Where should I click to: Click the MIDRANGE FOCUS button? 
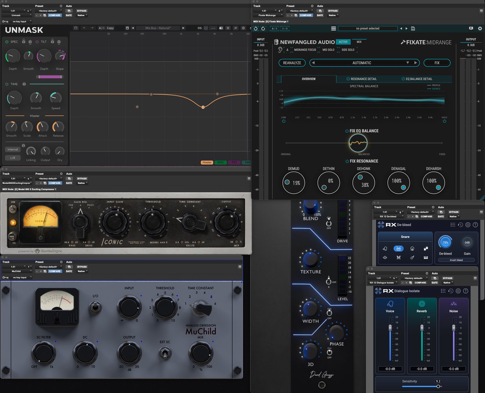coord(305,50)
